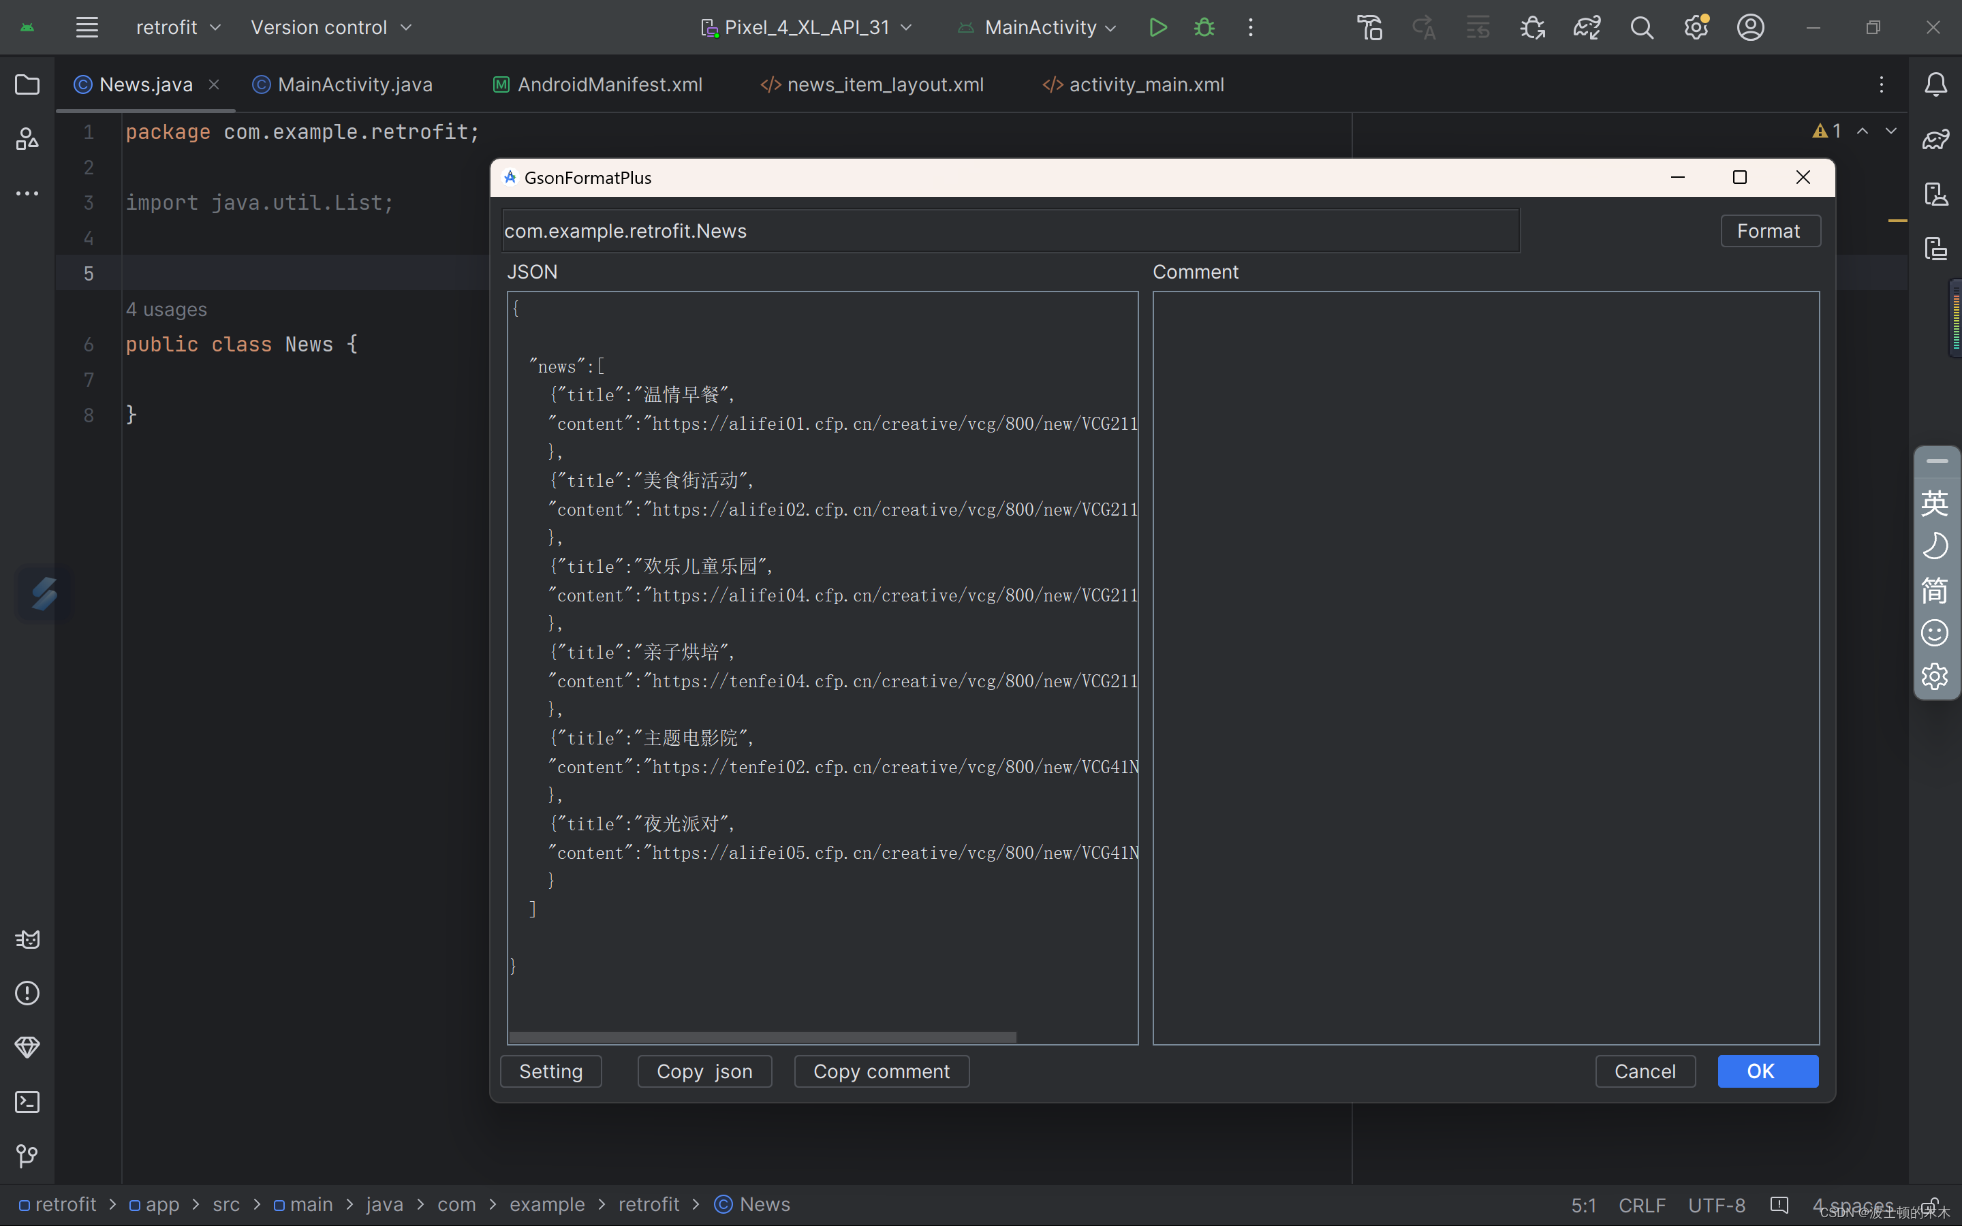Open the user account icon
The height and width of the screenshot is (1226, 1962).
[x=1750, y=27]
